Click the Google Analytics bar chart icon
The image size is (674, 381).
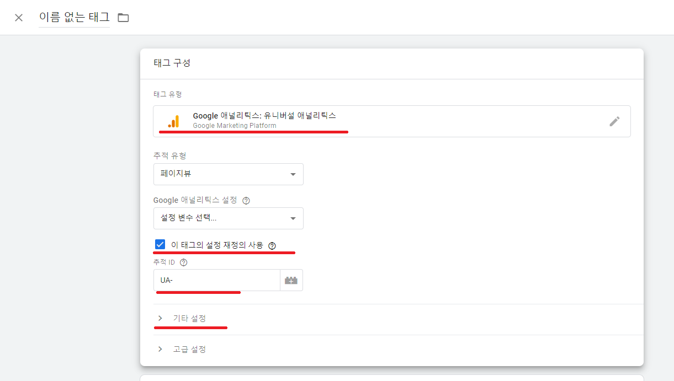pyautogui.click(x=173, y=121)
